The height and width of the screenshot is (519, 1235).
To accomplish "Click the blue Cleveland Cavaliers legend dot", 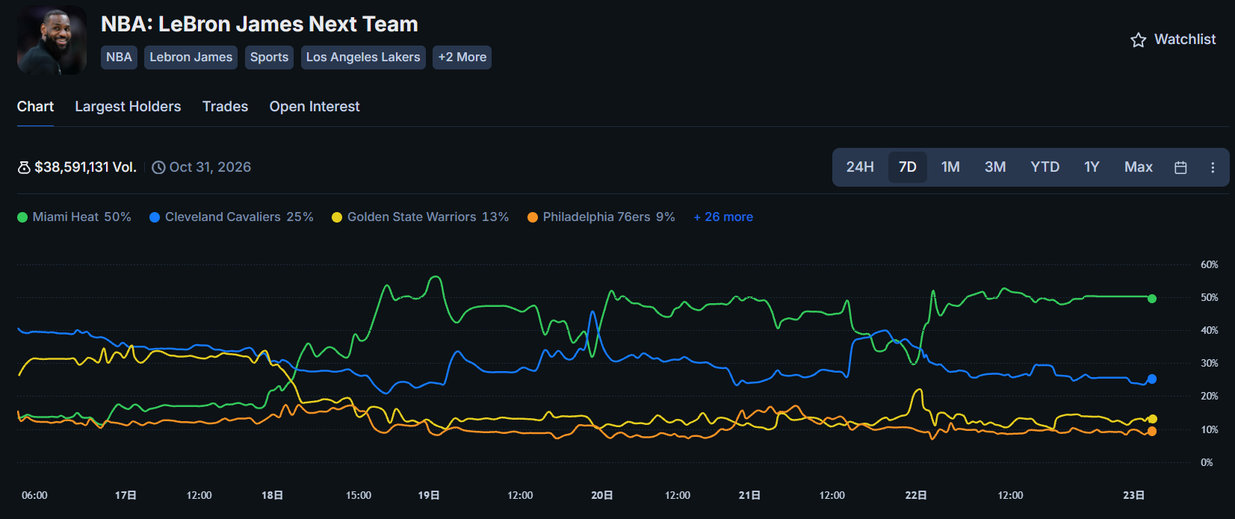I will pyautogui.click(x=155, y=217).
